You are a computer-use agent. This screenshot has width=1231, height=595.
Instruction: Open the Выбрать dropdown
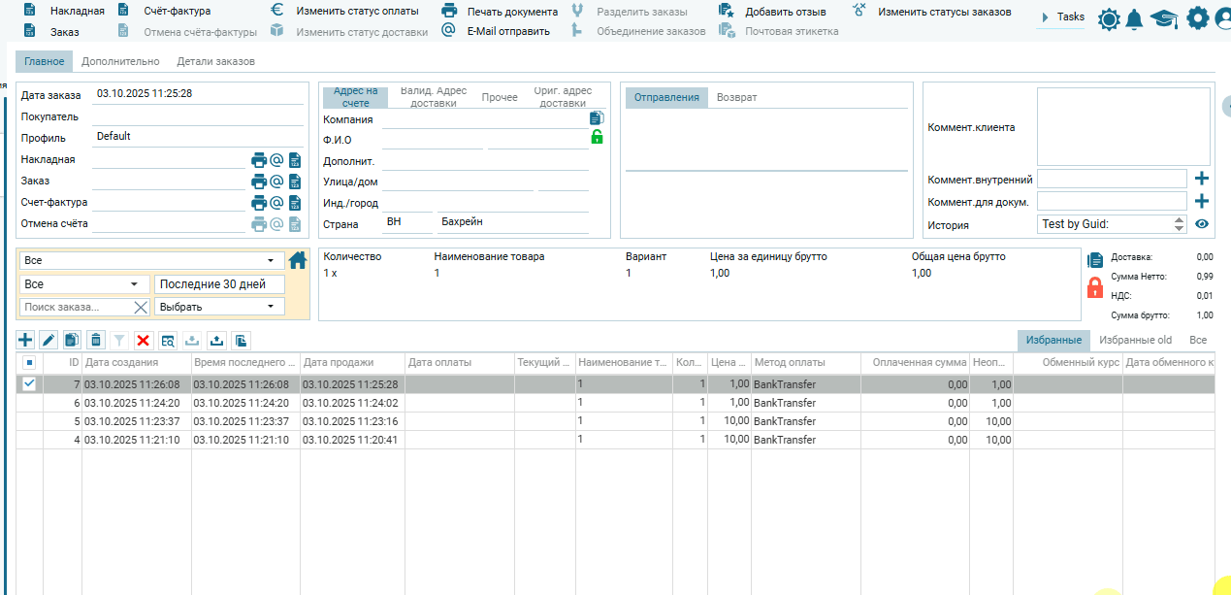pos(219,307)
